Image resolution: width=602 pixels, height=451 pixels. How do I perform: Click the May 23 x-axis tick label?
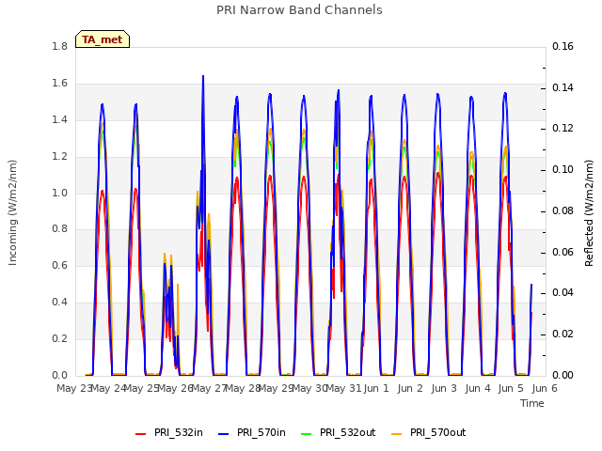(74, 388)
